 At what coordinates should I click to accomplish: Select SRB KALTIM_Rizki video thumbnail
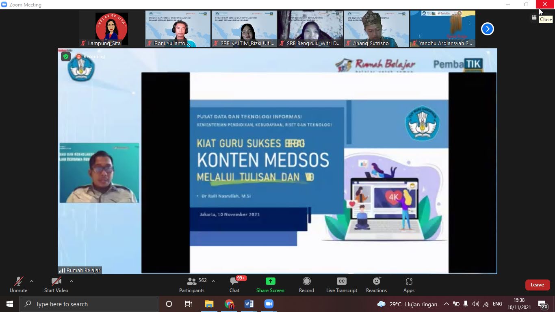click(244, 29)
